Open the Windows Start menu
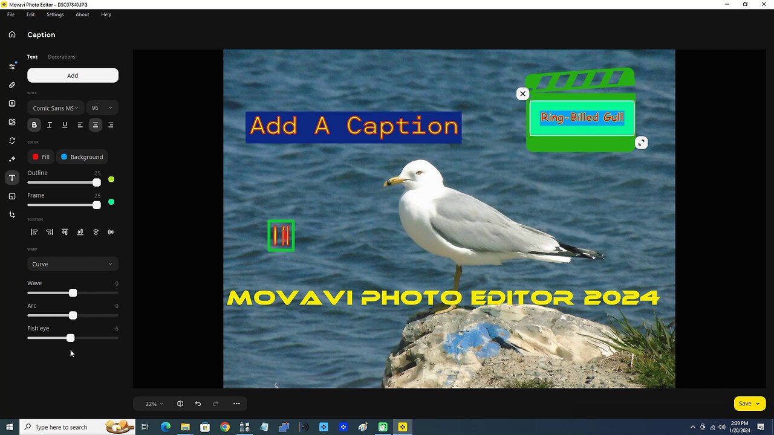The height and width of the screenshot is (435, 774). (x=10, y=427)
